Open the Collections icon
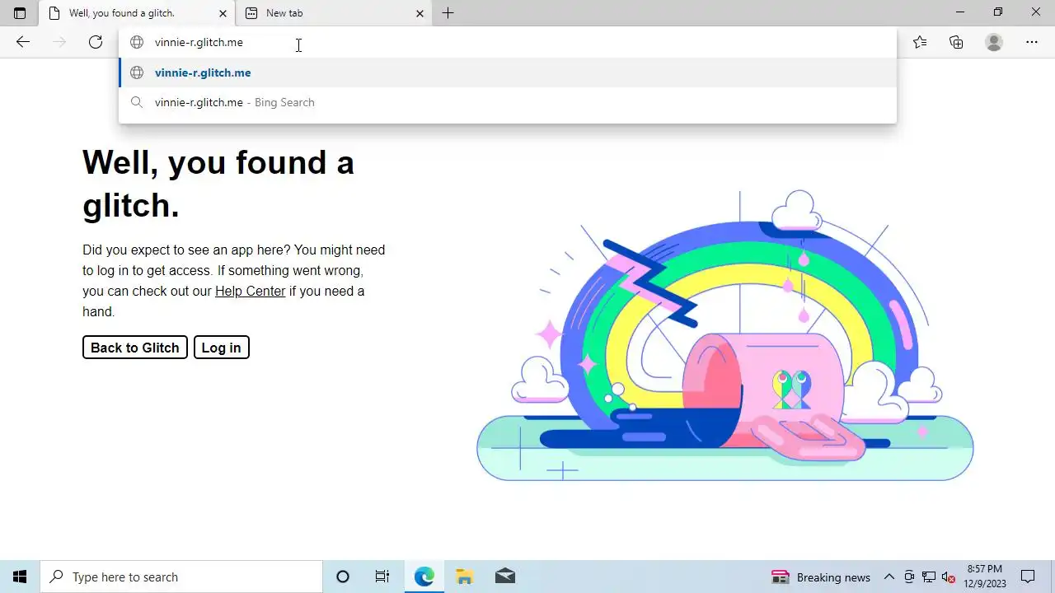The width and height of the screenshot is (1055, 593). [956, 42]
